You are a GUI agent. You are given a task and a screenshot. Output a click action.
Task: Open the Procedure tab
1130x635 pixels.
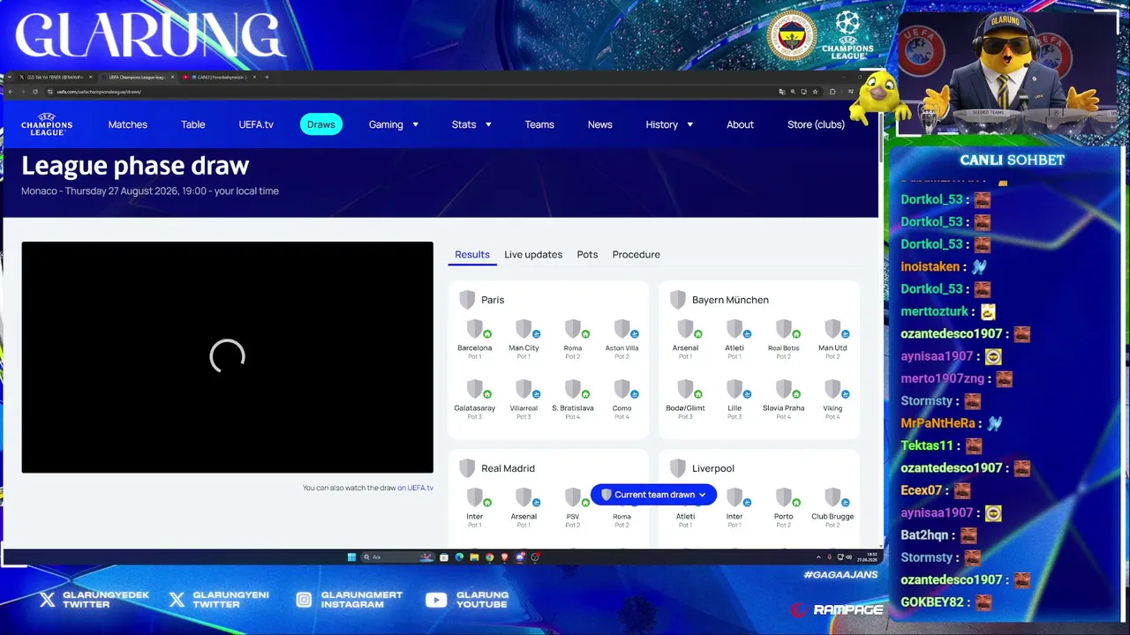coord(637,255)
